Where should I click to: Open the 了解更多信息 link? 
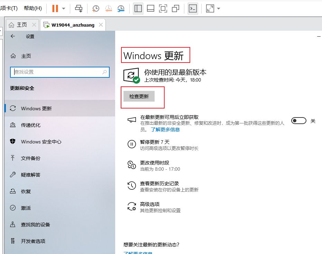[x=165, y=130]
